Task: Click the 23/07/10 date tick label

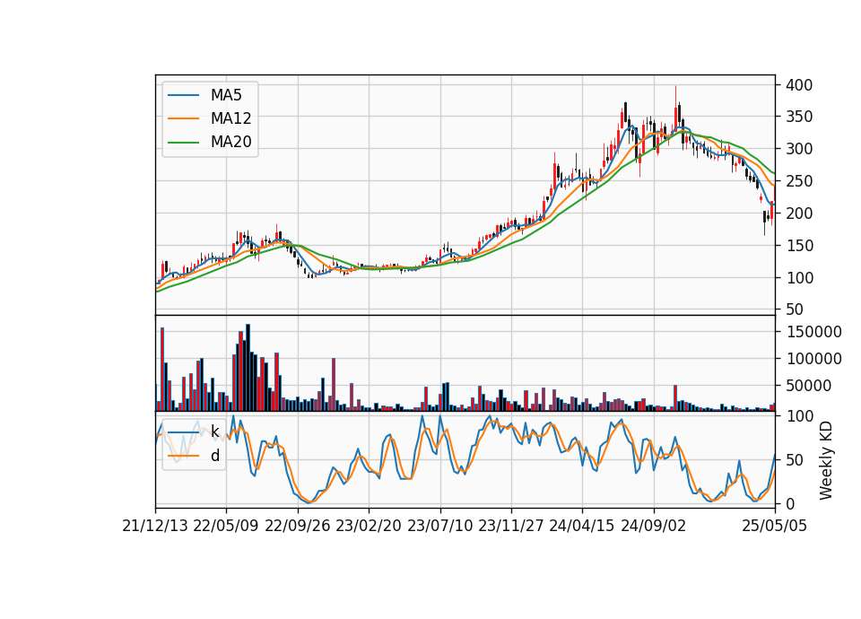Action: click(439, 526)
